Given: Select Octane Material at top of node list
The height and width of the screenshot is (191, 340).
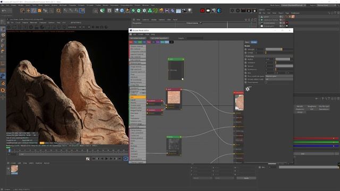Looking at the screenshot, I should point(138,46).
